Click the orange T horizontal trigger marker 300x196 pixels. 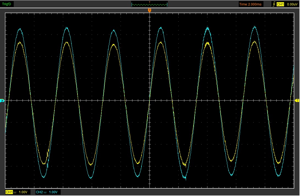click(x=149, y=10)
